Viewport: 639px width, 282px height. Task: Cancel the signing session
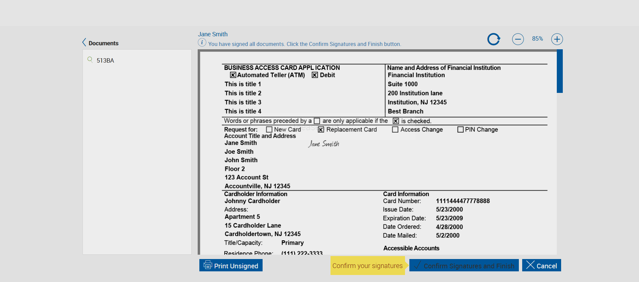(x=541, y=265)
